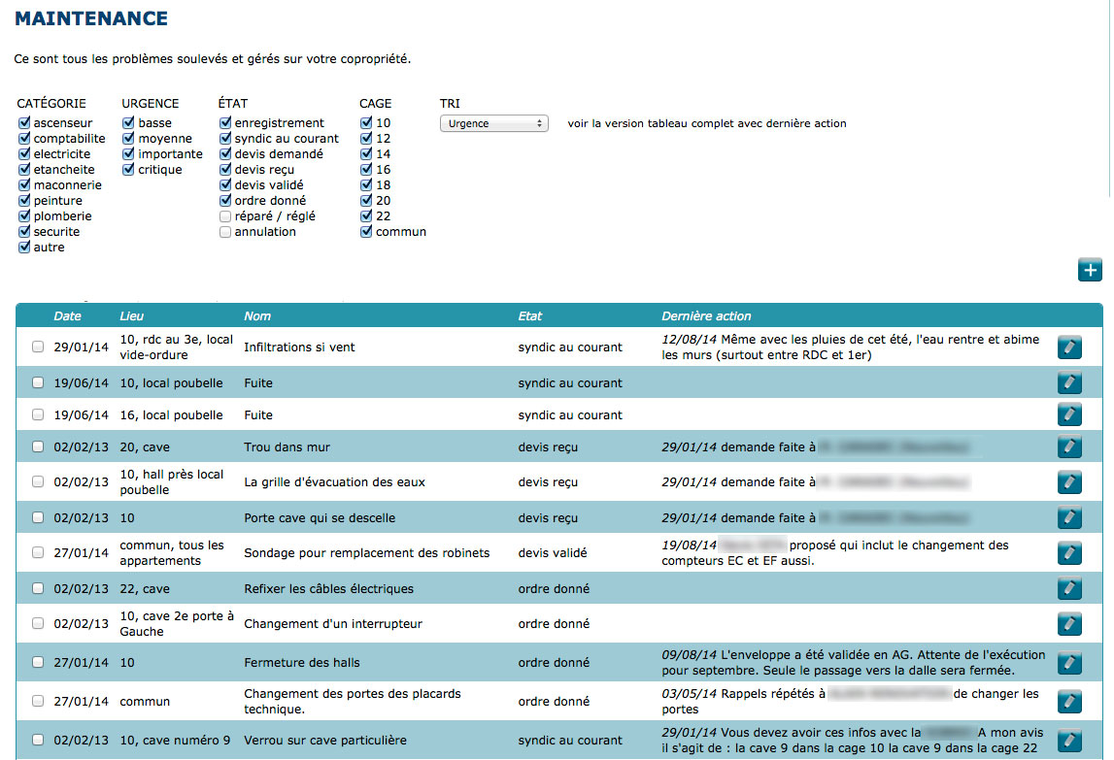This screenshot has height=760, width=1114.
Task: Toggle the maconnerie category checkbox
Action: tap(24, 184)
